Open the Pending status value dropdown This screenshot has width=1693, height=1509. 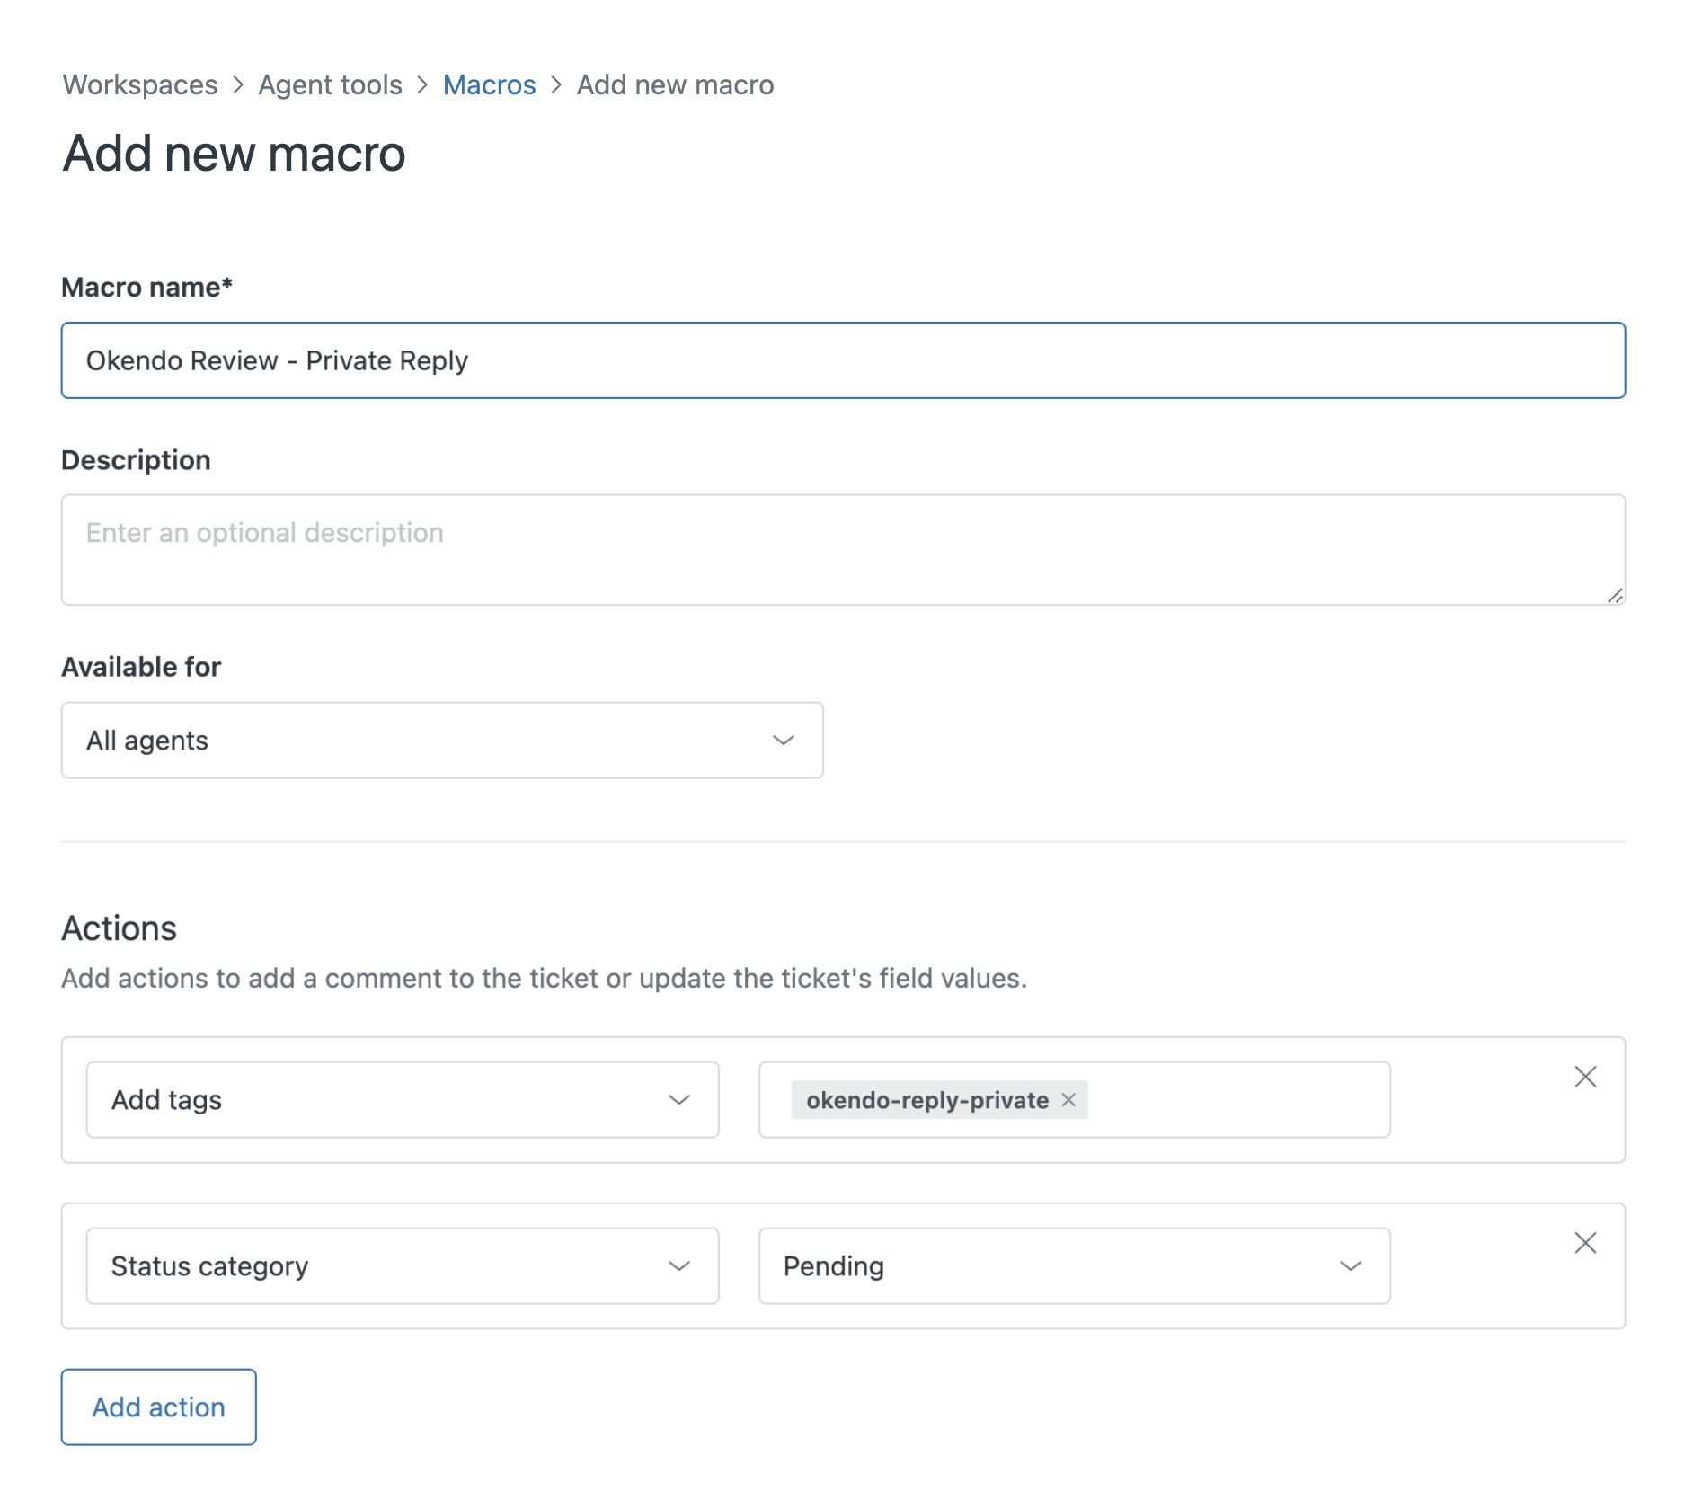click(1075, 1266)
